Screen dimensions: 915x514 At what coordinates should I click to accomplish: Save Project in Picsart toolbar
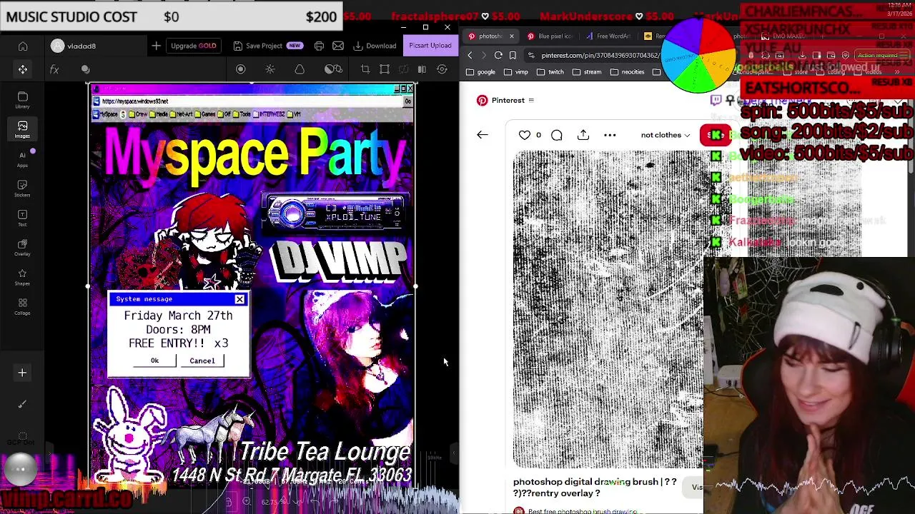pyautogui.click(x=267, y=46)
